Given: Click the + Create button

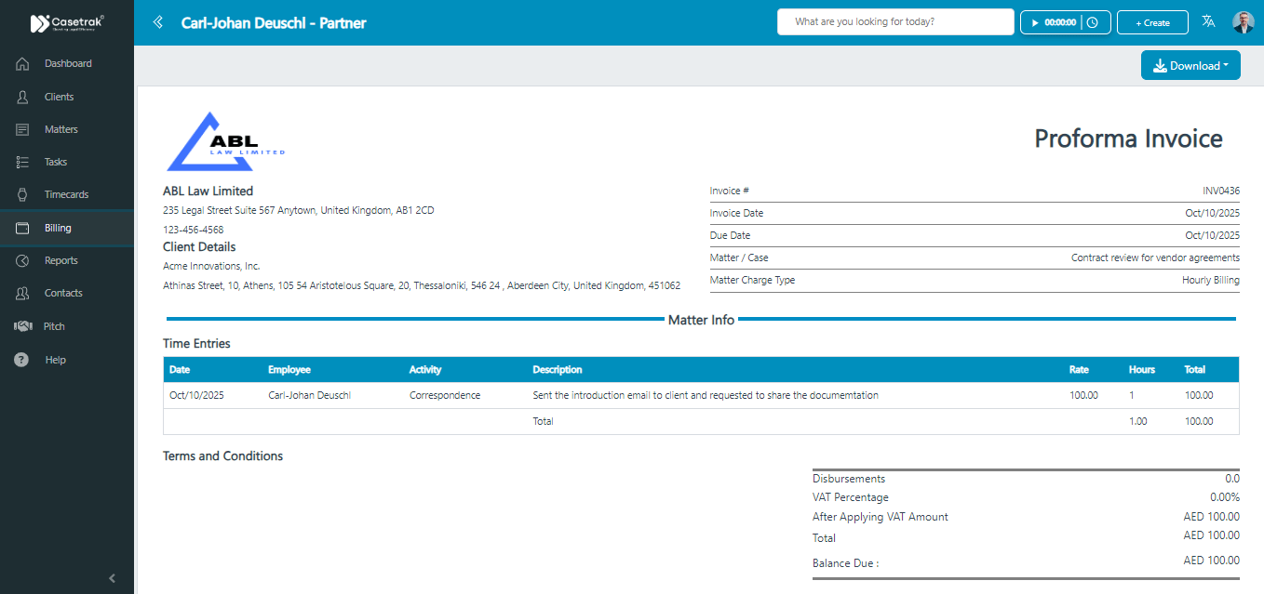Looking at the screenshot, I should pyautogui.click(x=1152, y=22).
